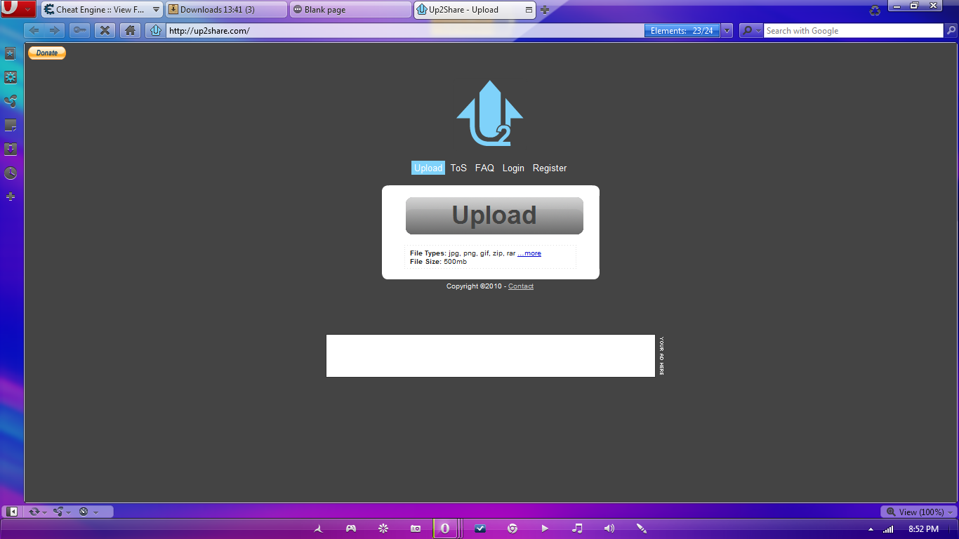
Task: Click the password wand key icon
Action: pos(79,30)
